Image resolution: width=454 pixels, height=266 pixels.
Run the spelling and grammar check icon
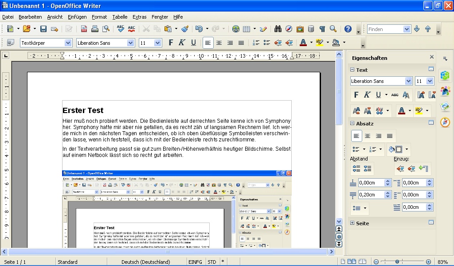121,29
